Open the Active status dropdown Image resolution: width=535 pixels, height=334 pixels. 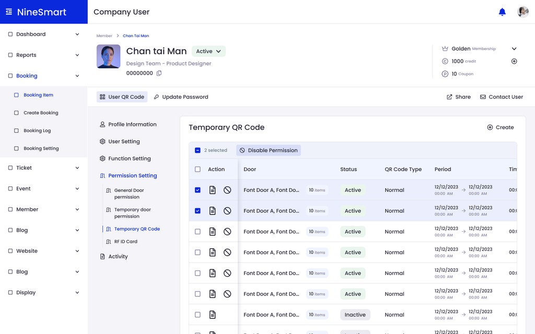208,51
